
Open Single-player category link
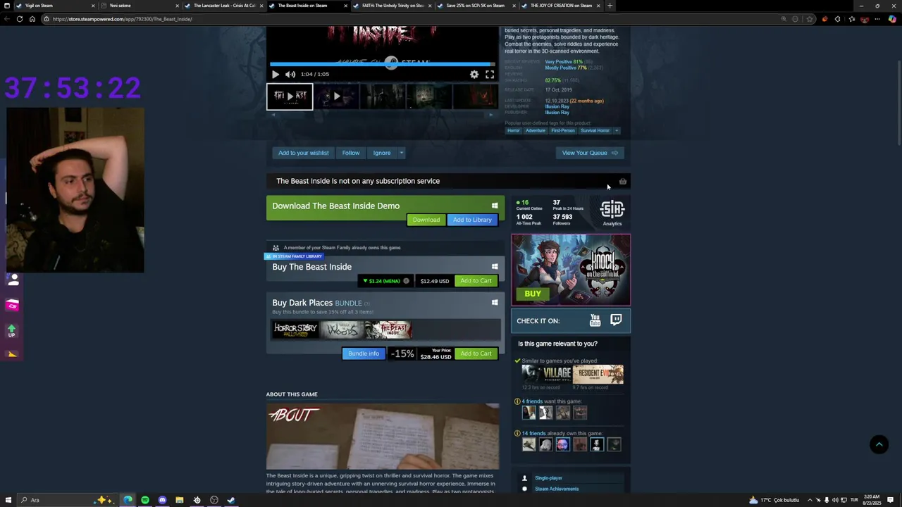point(548,478)
